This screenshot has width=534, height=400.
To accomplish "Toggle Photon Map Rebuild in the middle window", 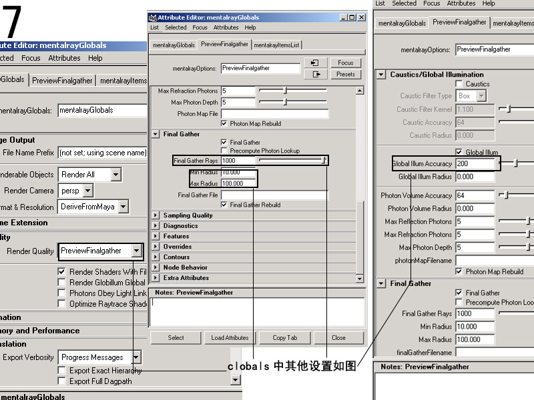I will 224,123.
